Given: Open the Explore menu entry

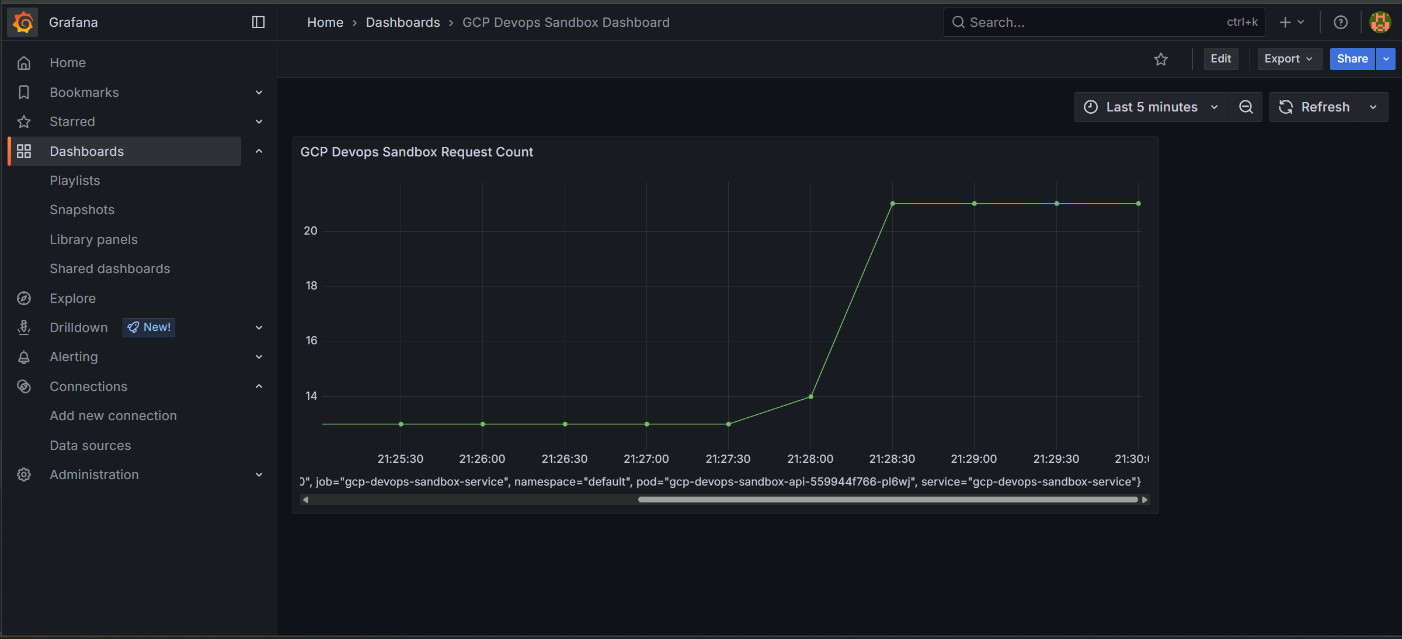Looking at the screenshot, I should point(72,298).
